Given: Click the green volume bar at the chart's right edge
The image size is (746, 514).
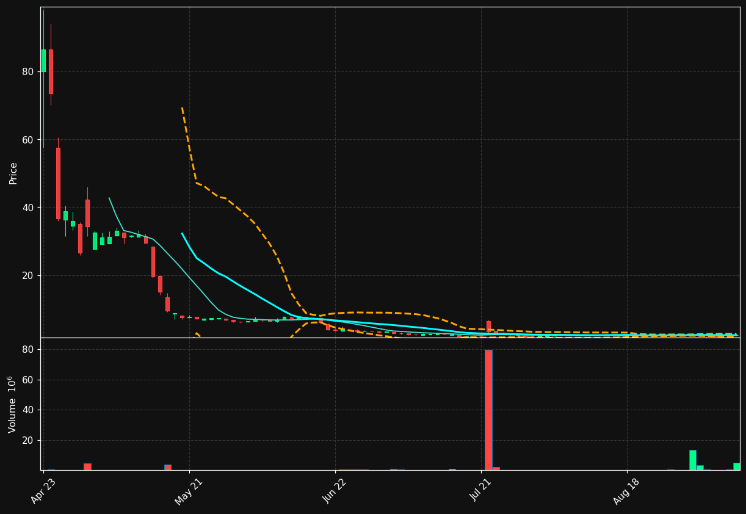Looking at the screenshot, I should [737, 466].
